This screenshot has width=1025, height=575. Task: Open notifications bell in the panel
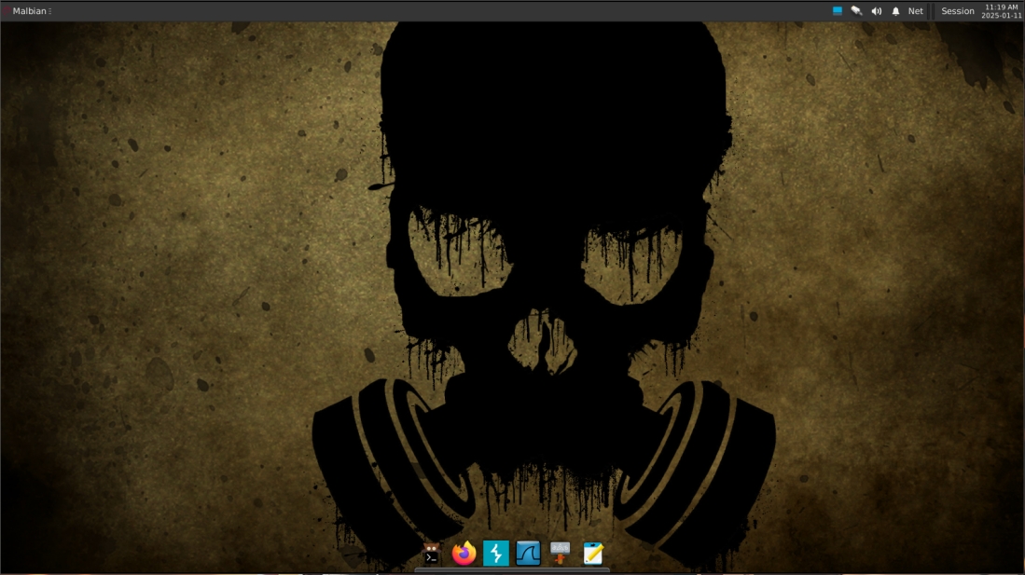[x=895, y=11]
